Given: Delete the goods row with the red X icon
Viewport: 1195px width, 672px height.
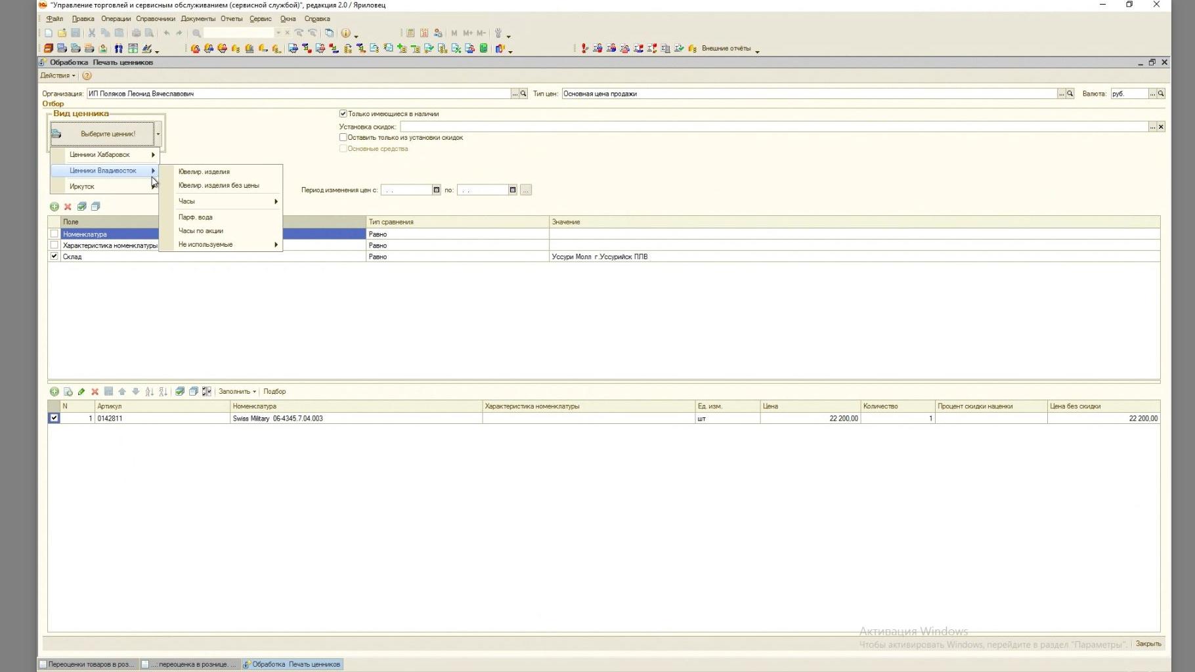Looking at the screenshot, I should (x=95, y=392).
